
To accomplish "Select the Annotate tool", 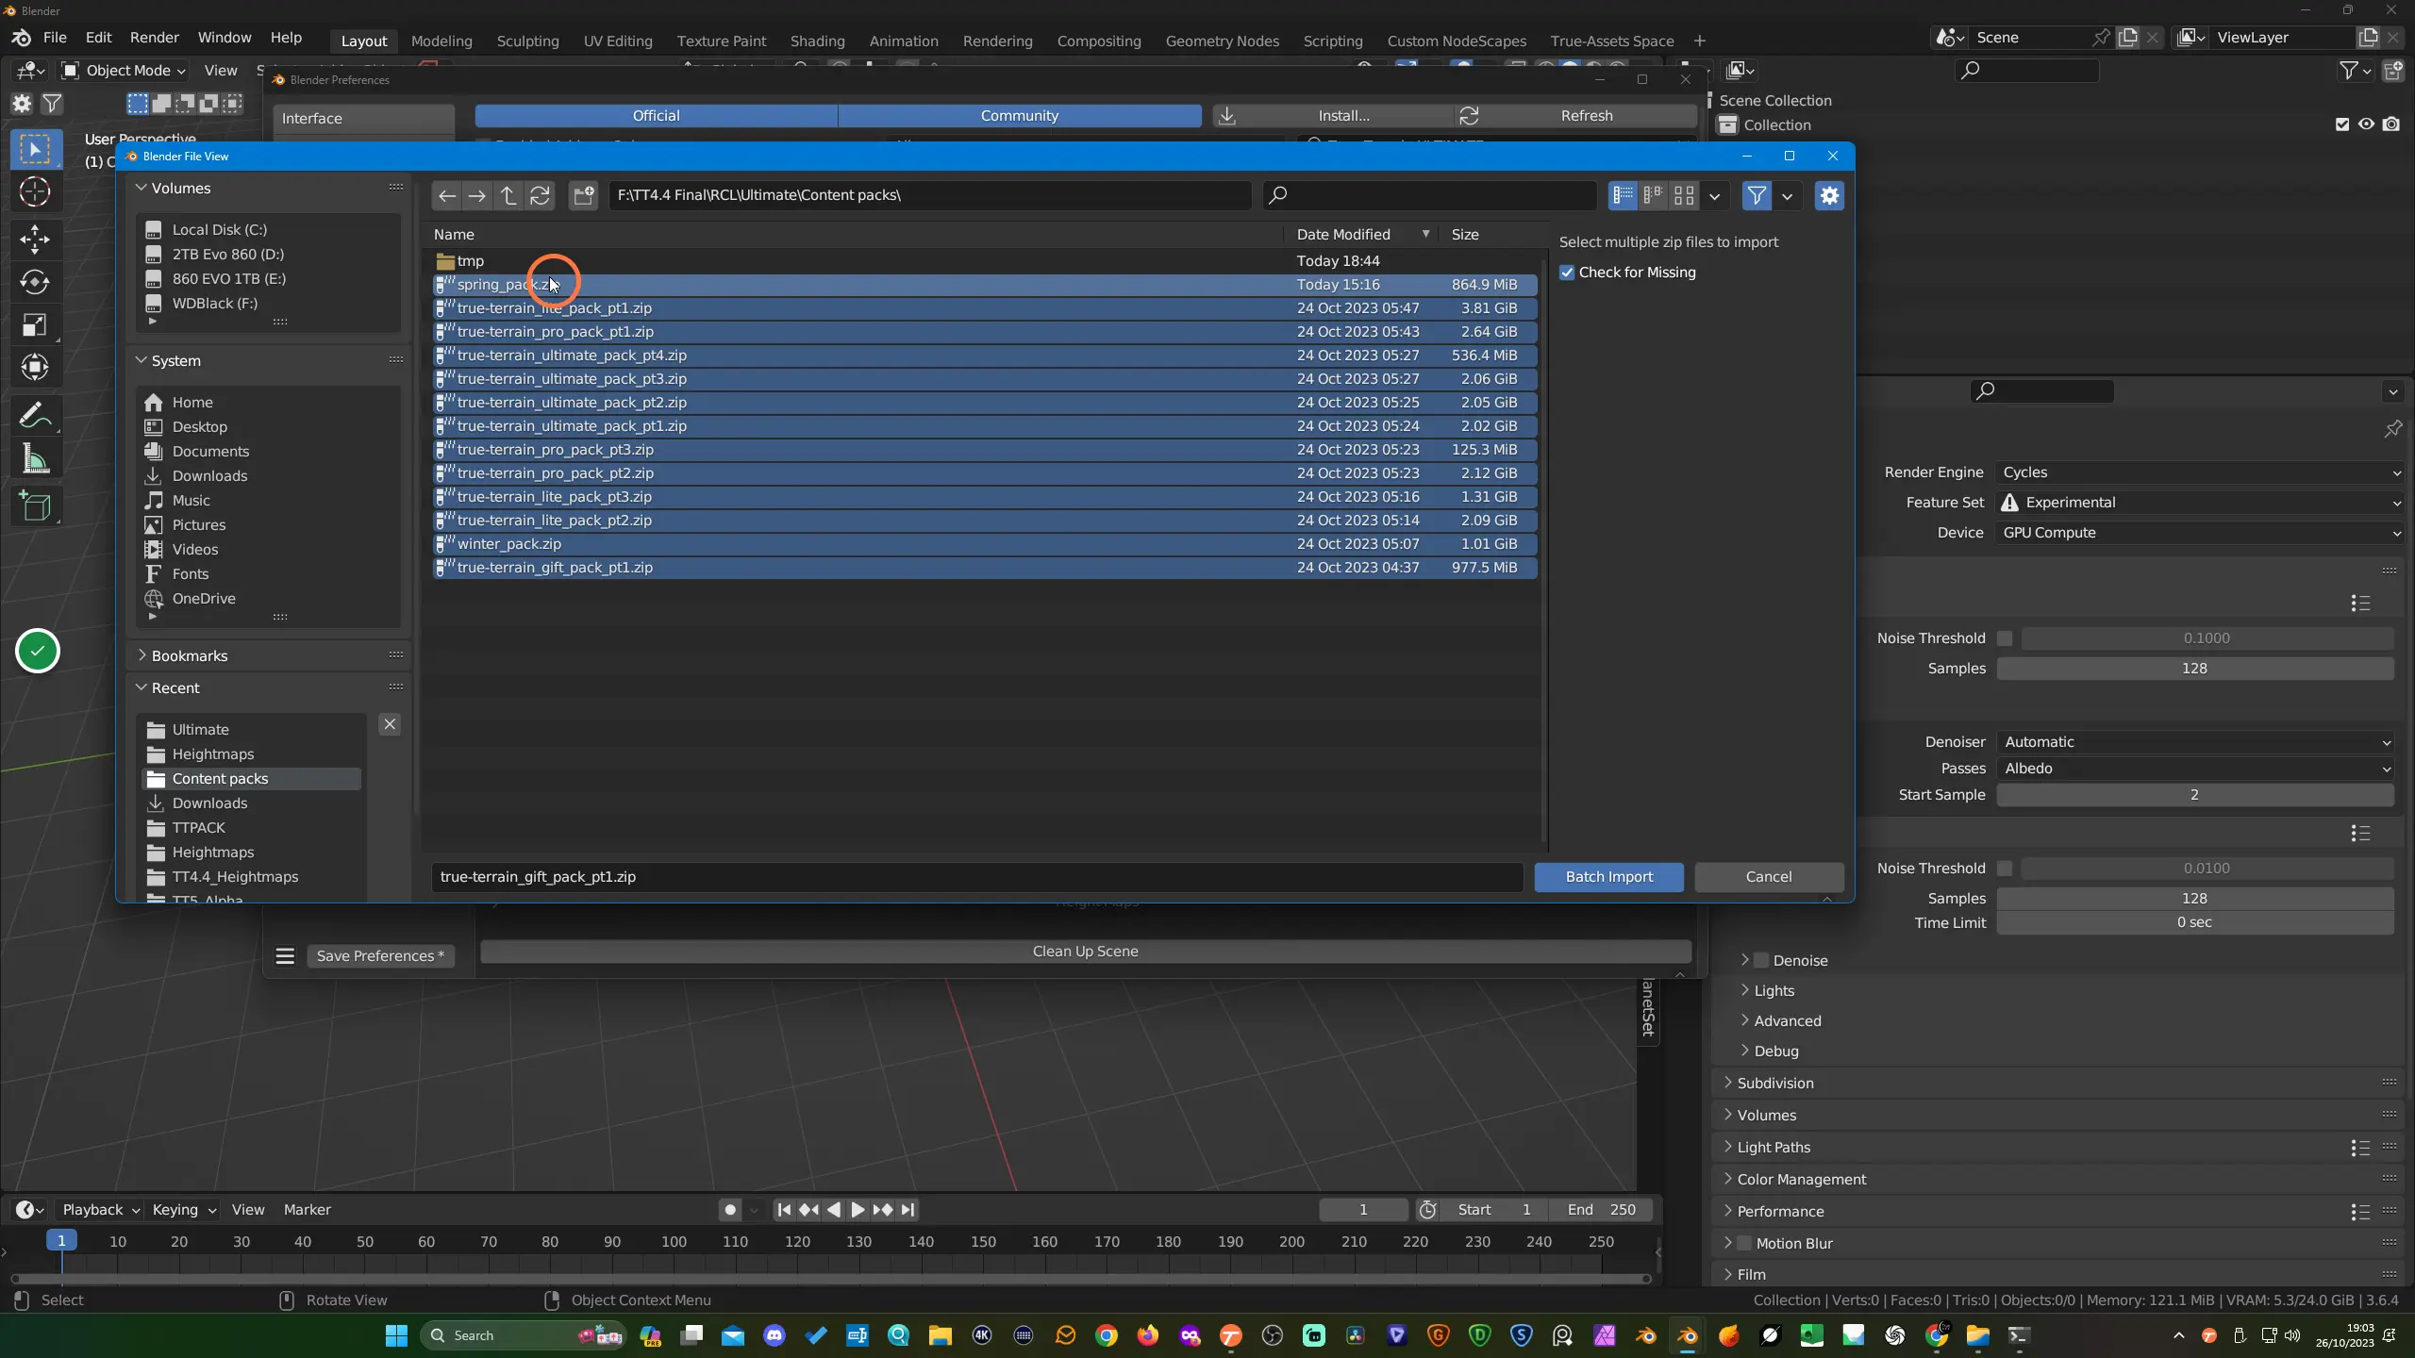I will [35, 415].
